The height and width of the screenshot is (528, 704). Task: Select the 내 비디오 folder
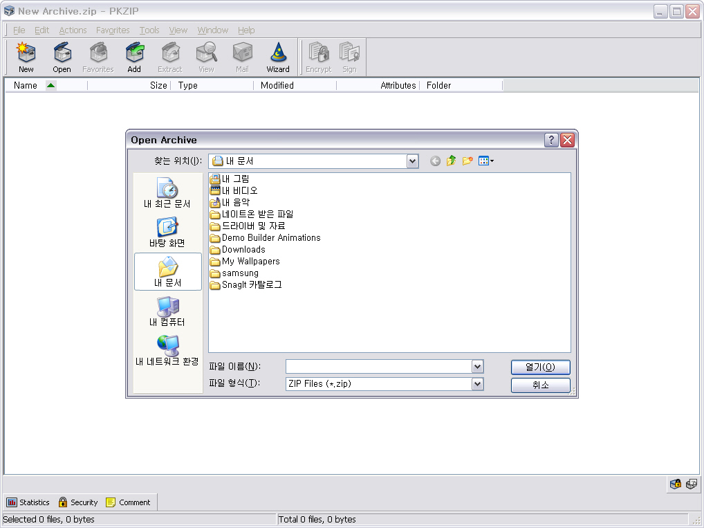click(x=234, y=190)
